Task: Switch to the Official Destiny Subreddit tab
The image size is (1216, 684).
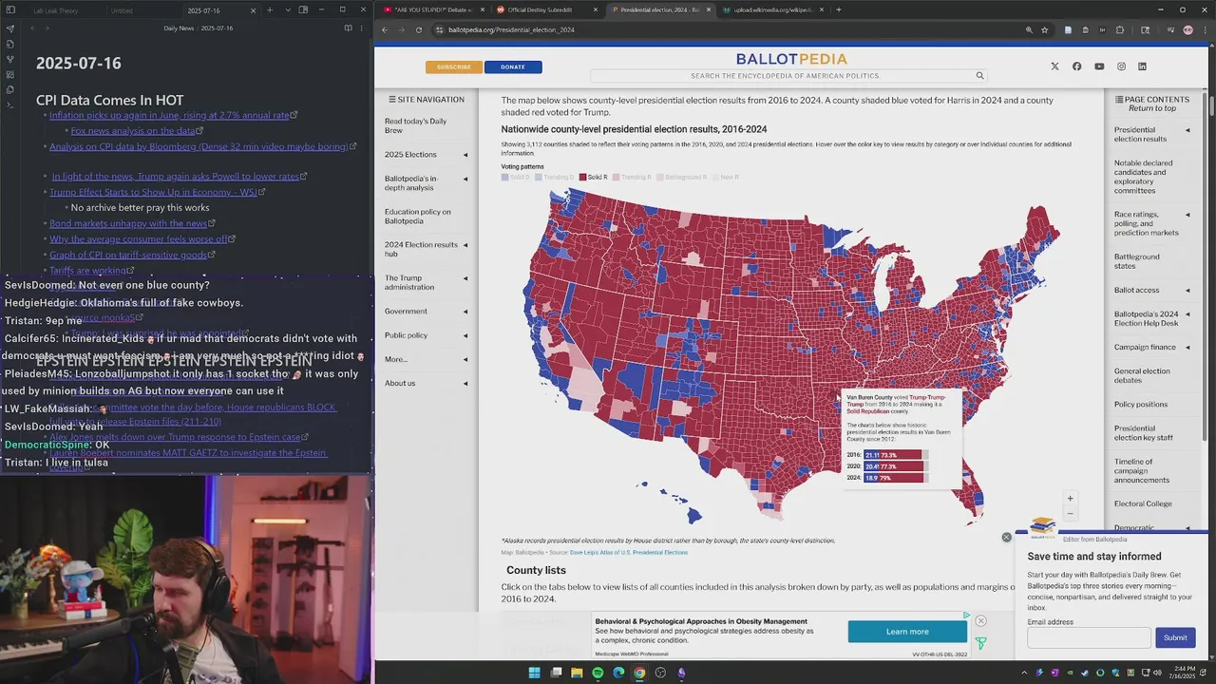Action: click(x=546, y=9)
